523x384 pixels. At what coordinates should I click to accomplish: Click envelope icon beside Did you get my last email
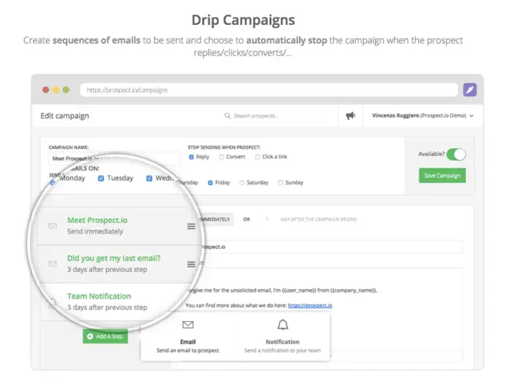pyautogui.click(x=52, y=264)
